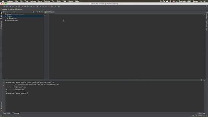
Task: Close the main.styl editor tab
Action: click(53, 12)
